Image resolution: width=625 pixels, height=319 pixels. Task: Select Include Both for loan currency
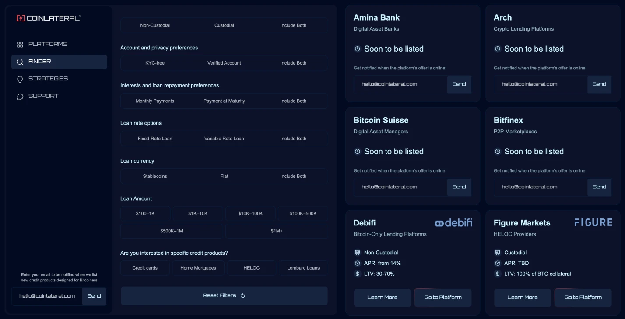pos(293,176)
